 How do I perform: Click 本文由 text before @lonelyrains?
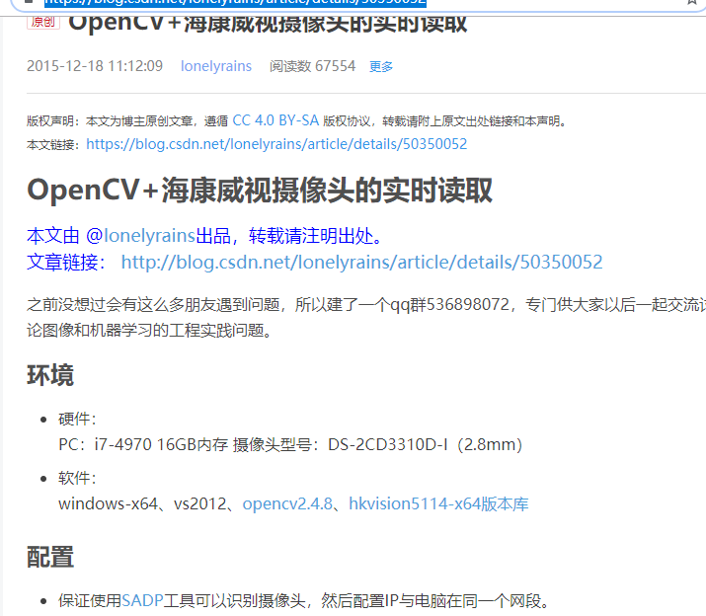tap(53, 236)
